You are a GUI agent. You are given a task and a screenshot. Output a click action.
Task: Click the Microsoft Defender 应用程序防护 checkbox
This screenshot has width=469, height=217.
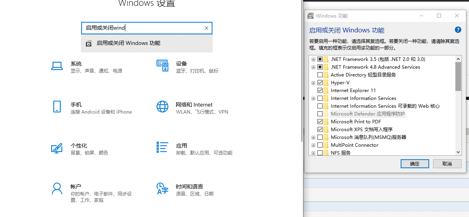[320, 114]
